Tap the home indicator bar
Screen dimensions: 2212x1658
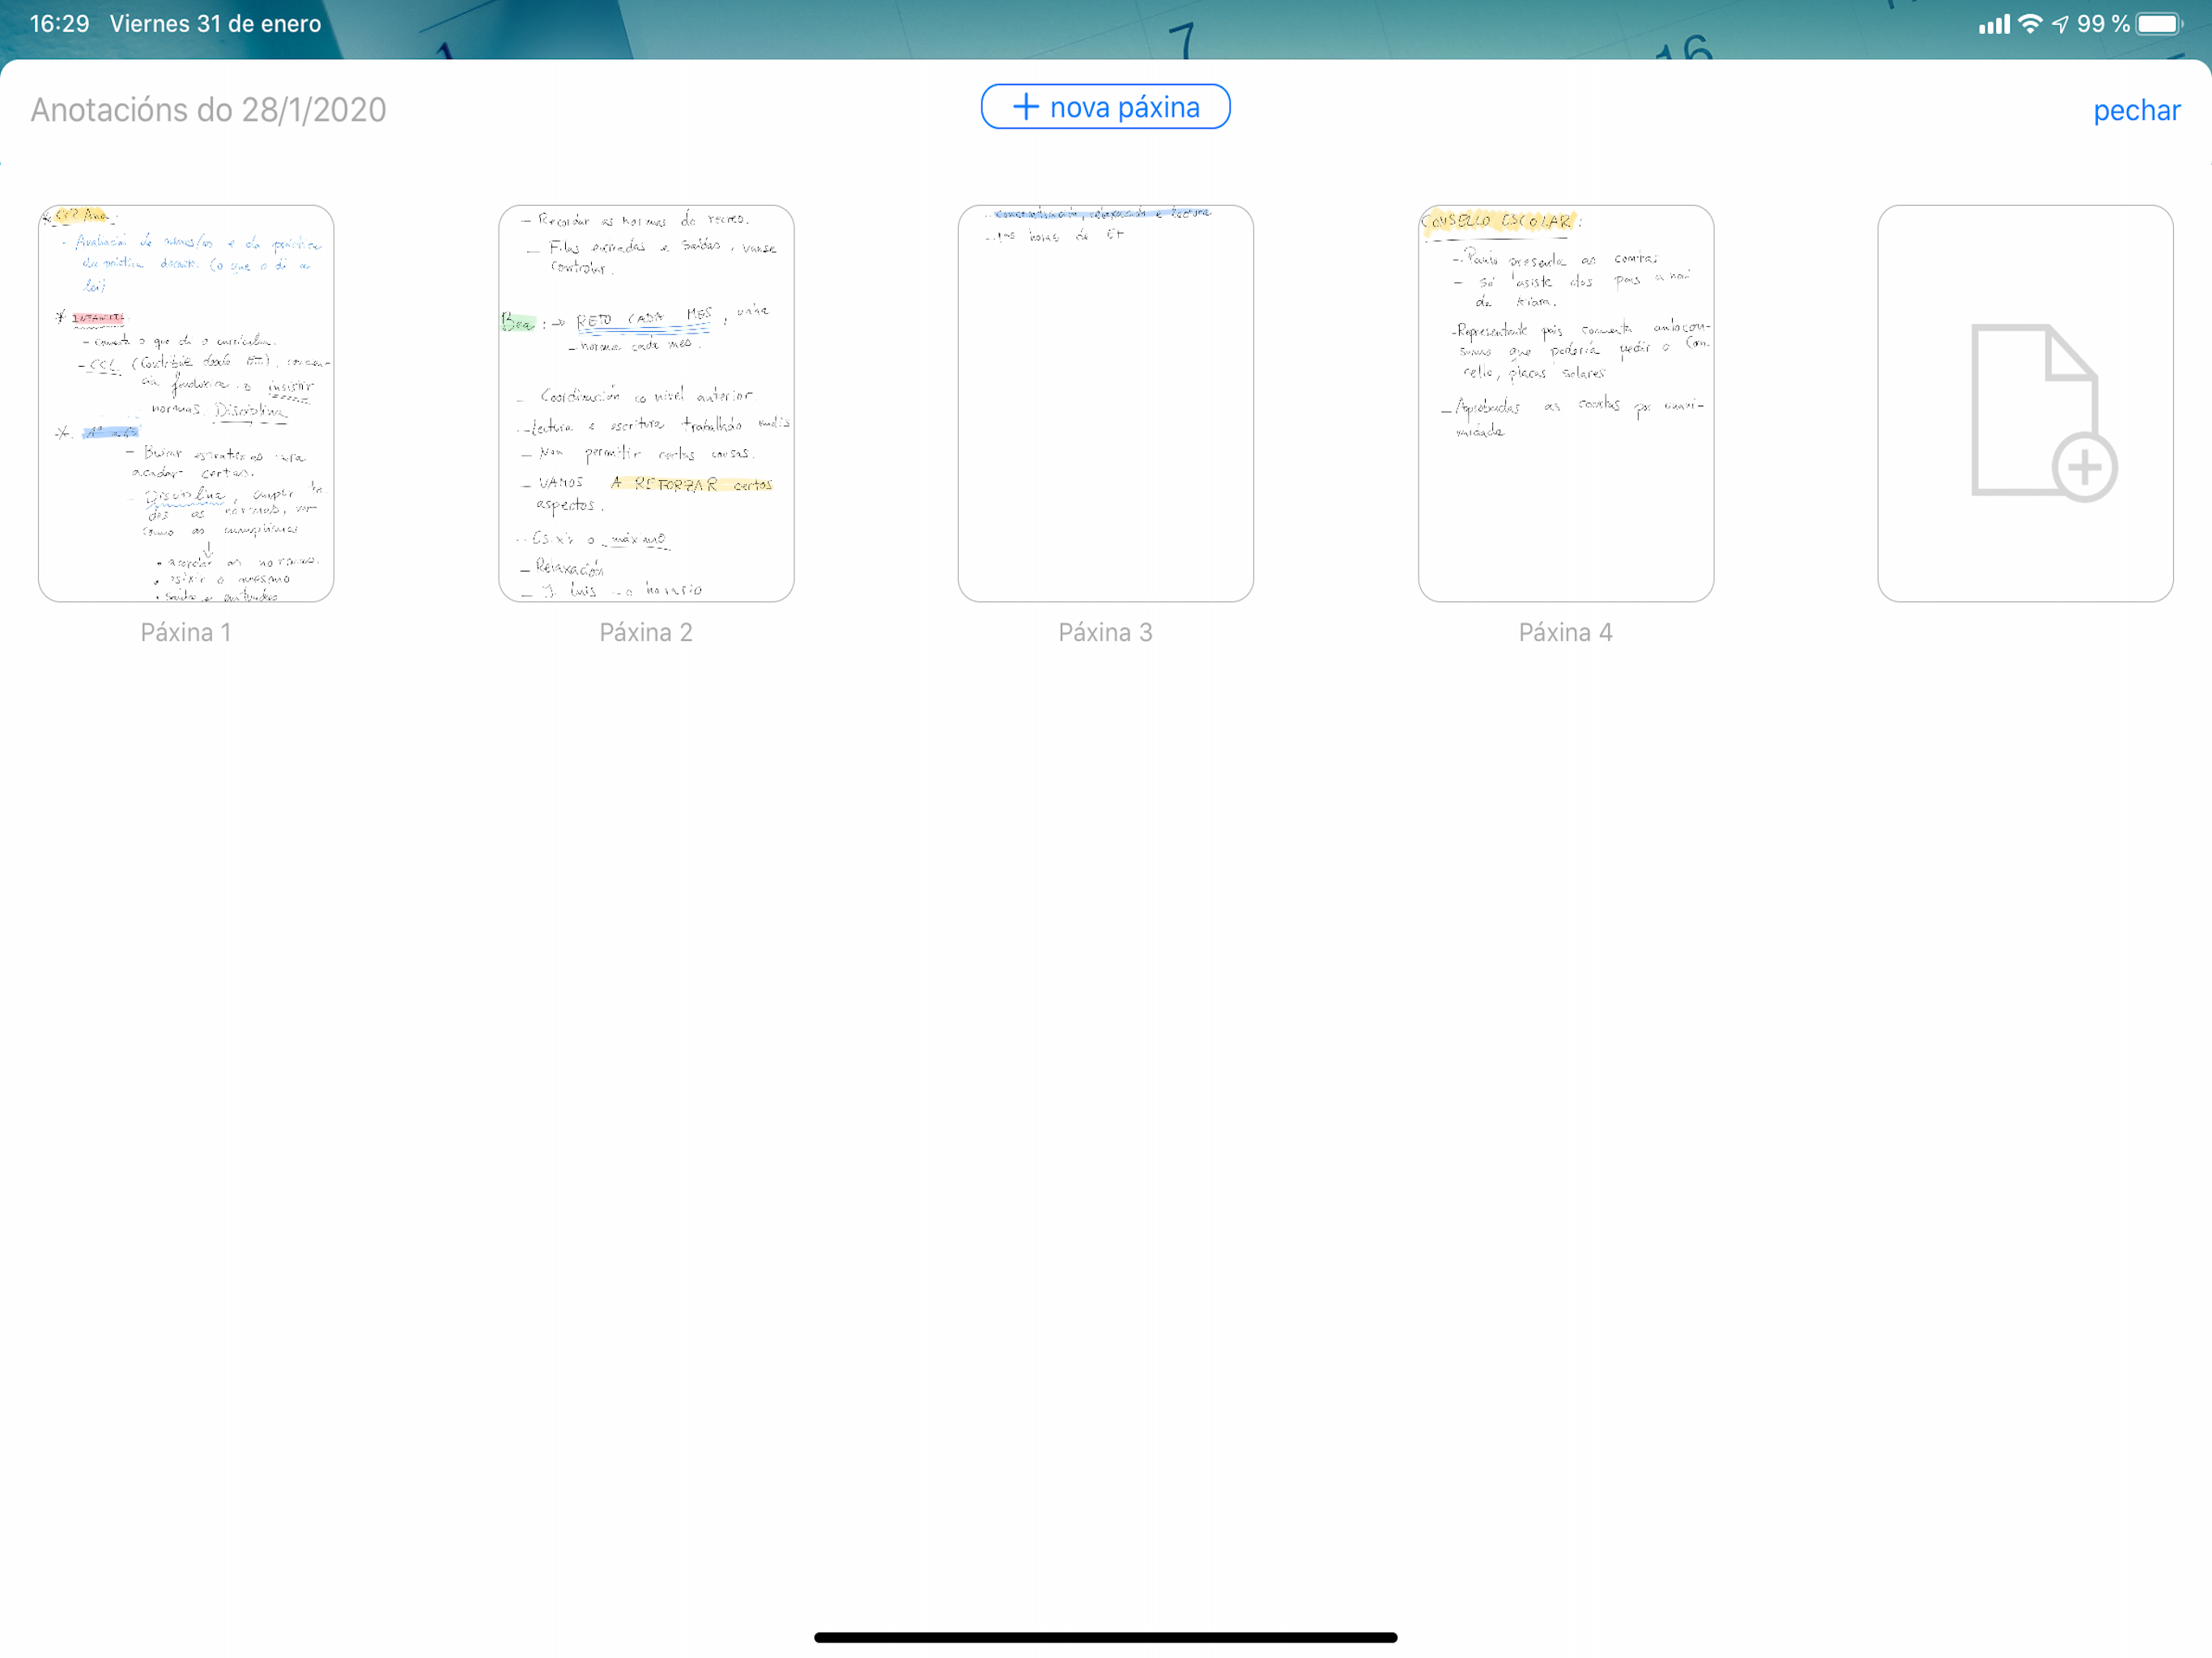coord(1106,1637)
